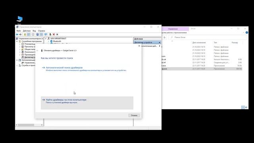Expand the Планировщик заданий tree node
254x143 pixels.
(x=20, y=44)
